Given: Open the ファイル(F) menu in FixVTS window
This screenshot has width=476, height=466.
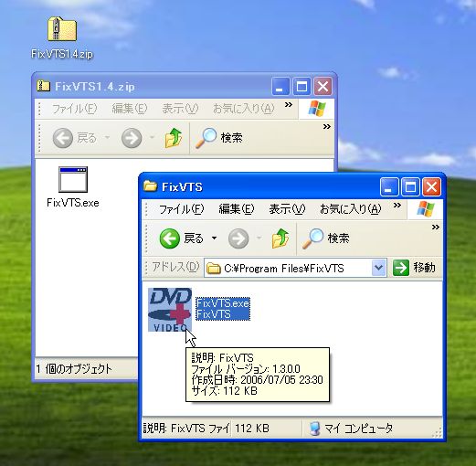Looking at the screenshot, I should [181, 209].
